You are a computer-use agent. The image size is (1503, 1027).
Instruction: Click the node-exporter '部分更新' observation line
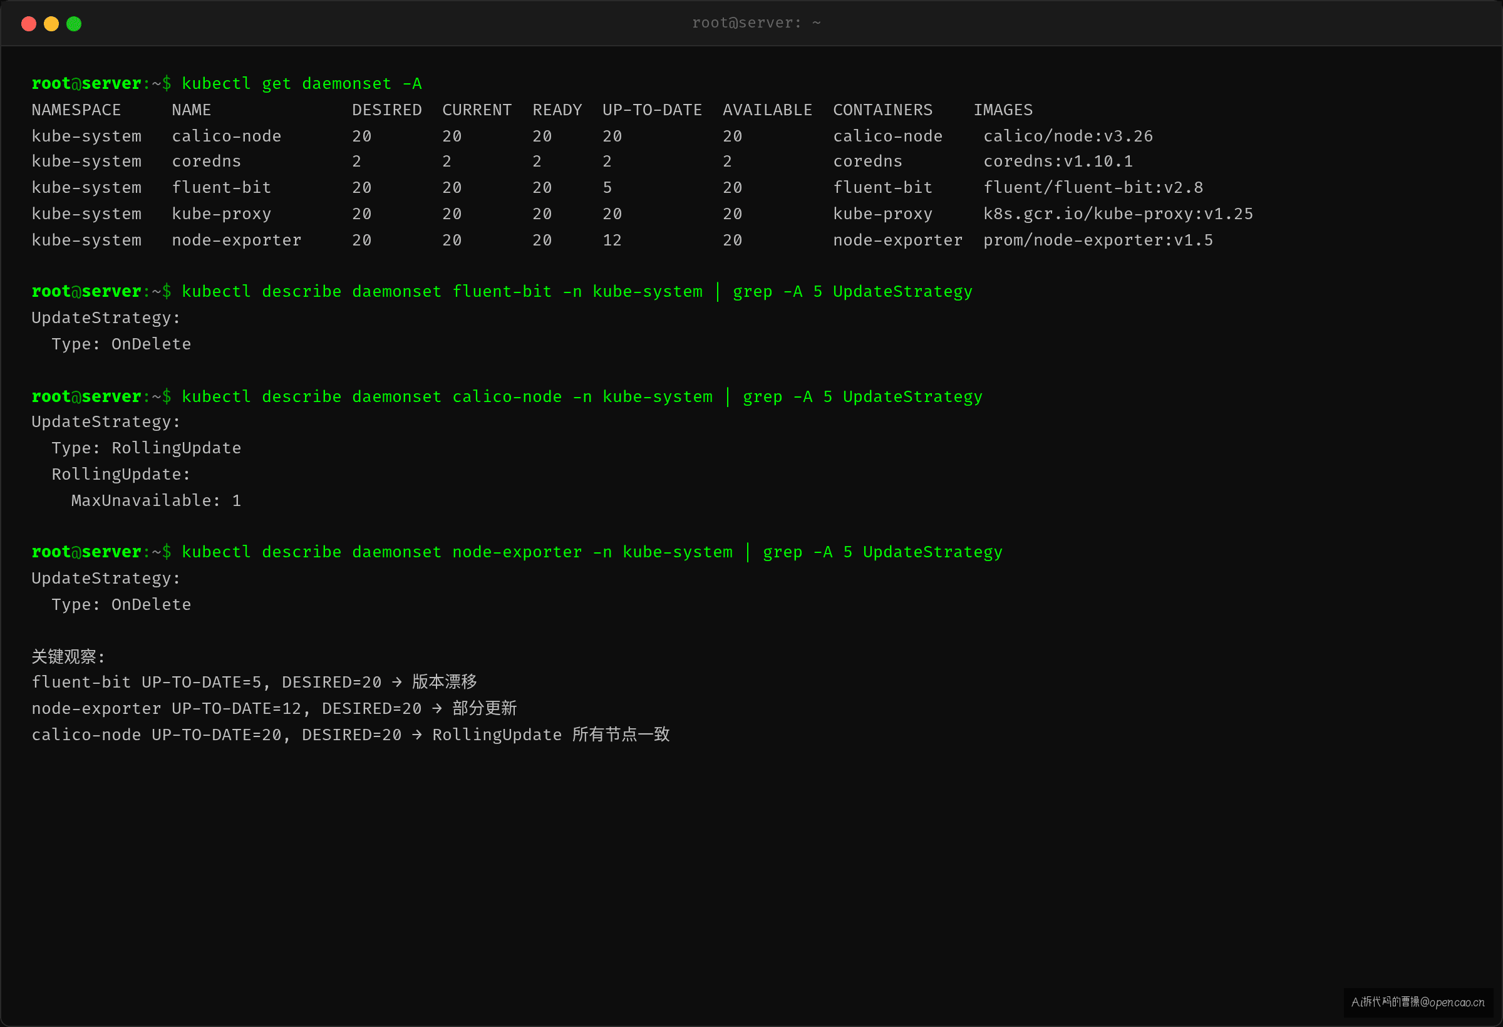(x=274, y=709)
